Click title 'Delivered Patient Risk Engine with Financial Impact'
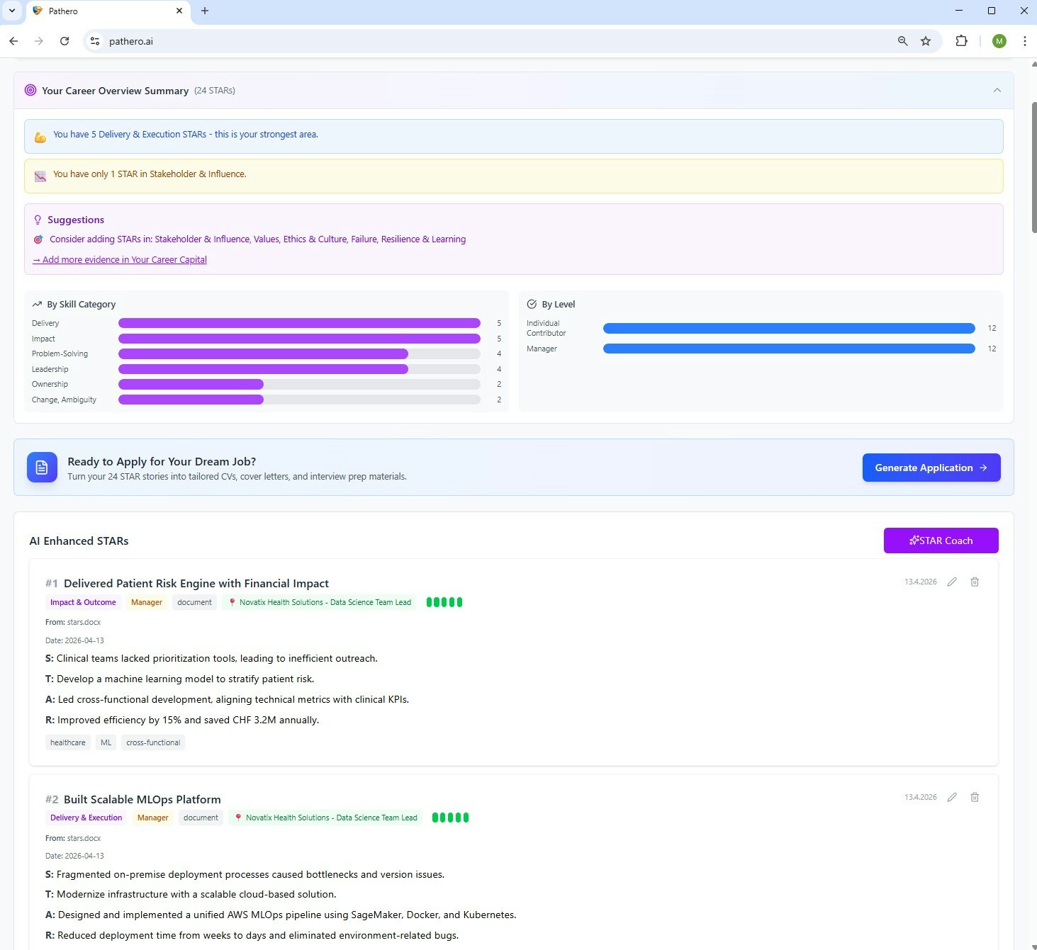 click(196, 583)
